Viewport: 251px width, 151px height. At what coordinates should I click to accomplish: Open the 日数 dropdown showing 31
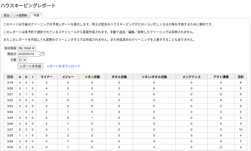point(22,60)
